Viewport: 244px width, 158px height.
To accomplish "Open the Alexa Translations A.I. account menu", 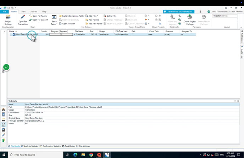I will point(225,12).
